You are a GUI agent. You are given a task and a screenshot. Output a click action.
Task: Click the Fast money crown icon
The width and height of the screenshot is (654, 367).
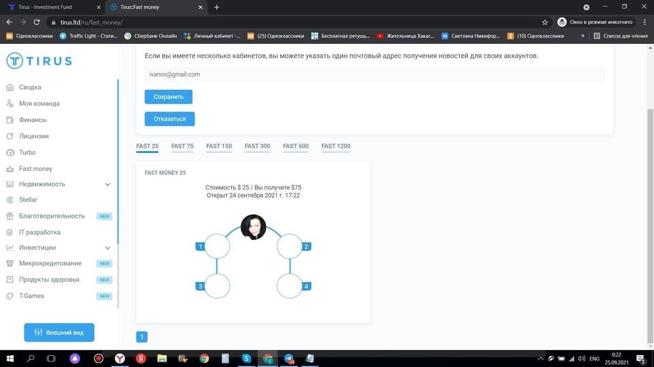click(x=10, y=169)
